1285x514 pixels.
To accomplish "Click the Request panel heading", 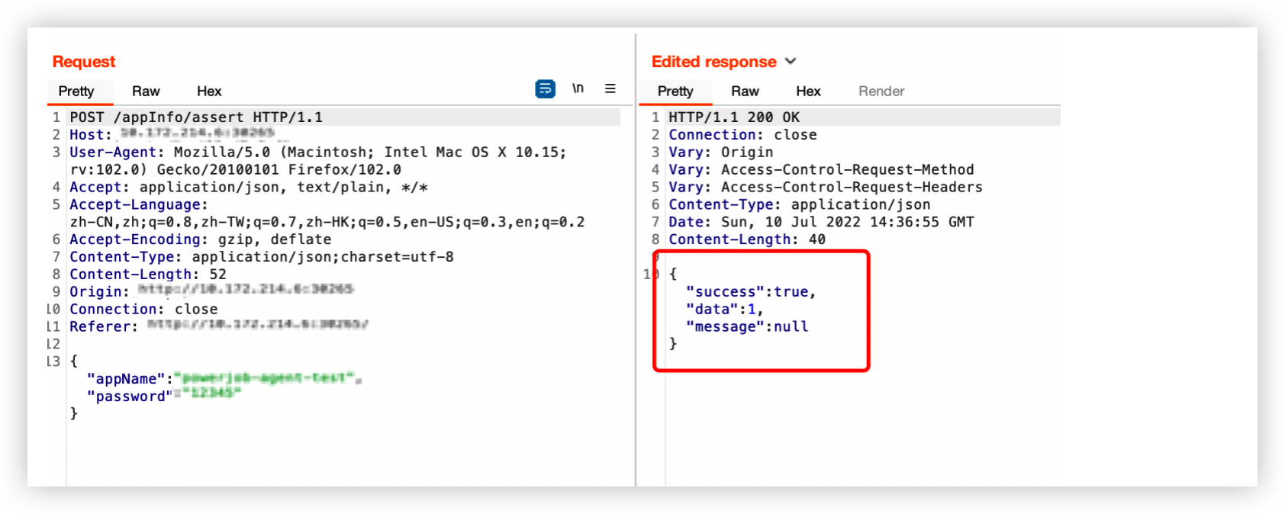I will click(x=84, y=62).
